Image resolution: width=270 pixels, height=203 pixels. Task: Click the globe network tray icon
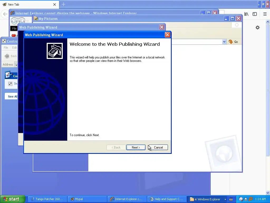pos(241,199)
